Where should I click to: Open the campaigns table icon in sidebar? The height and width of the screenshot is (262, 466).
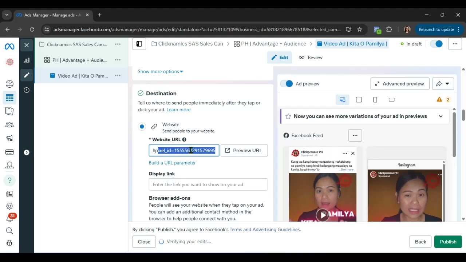(x=9, y=98)
